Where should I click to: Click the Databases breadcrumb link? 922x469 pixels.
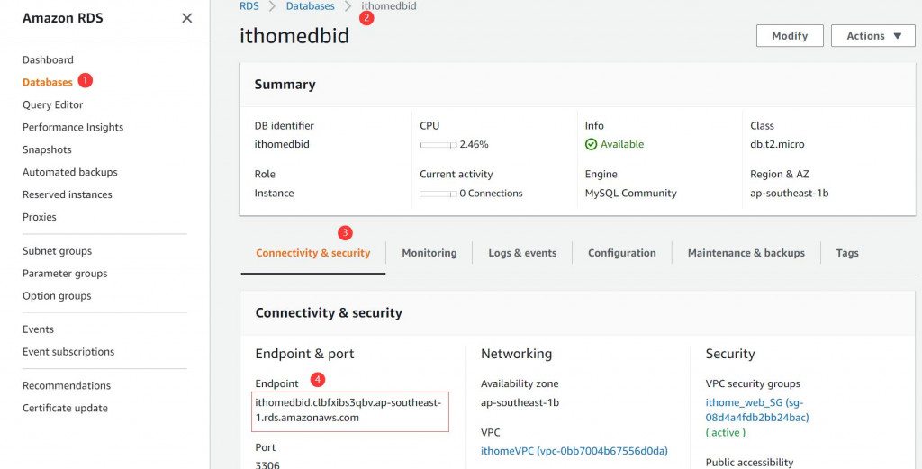(310, 6)
